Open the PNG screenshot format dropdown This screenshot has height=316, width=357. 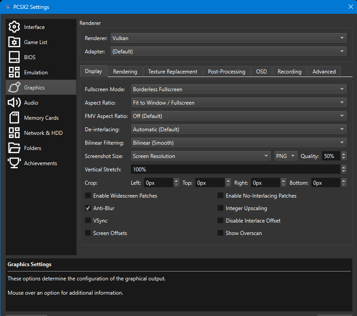286,156
